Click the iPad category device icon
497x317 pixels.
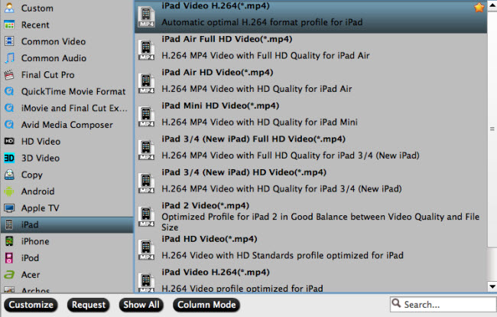tap(9, 224)
